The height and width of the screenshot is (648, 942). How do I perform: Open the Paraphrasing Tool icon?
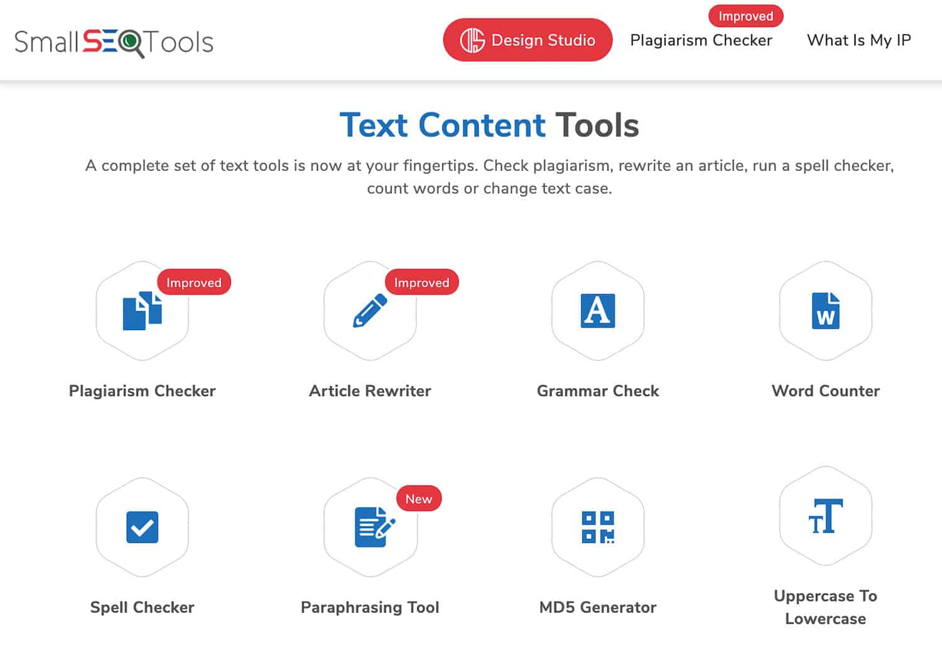point(370,527)
